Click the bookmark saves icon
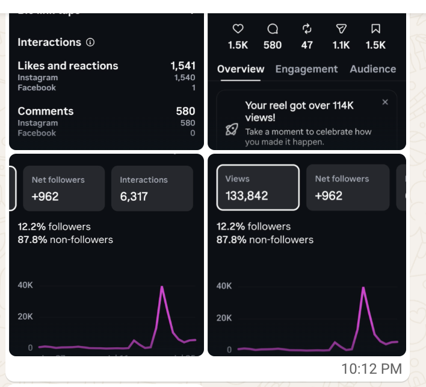Viewport: 426px width, 387px height. pyautogui.click(x=375, y=28)
